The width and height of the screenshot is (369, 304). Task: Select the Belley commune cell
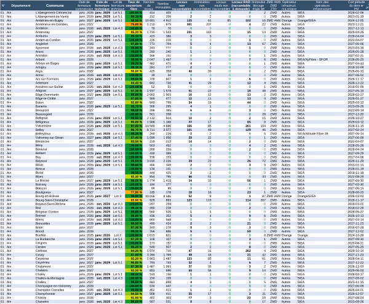(42, 130)
